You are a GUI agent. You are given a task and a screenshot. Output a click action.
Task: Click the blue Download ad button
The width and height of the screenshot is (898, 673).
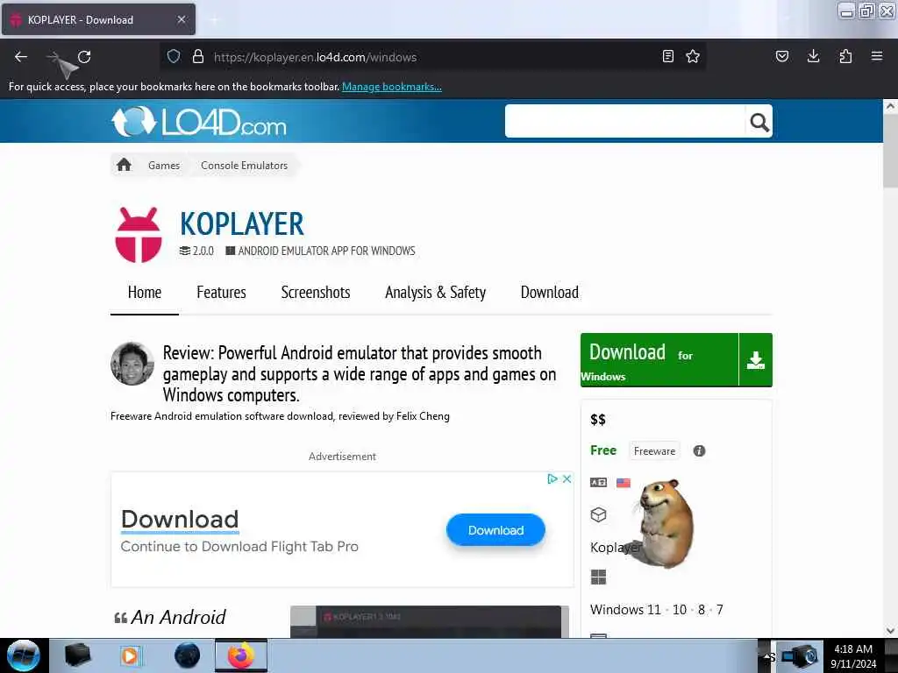[496, 530]
